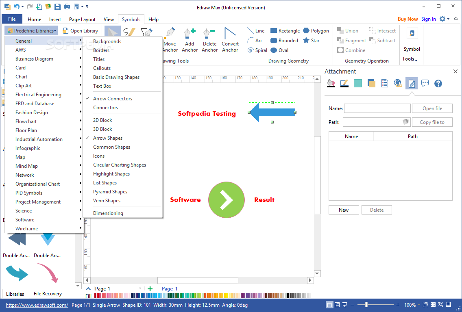Select the Convert Anchor tool
Image resolution: width=462 pixels, height=312 pixels.
(230, 40)
